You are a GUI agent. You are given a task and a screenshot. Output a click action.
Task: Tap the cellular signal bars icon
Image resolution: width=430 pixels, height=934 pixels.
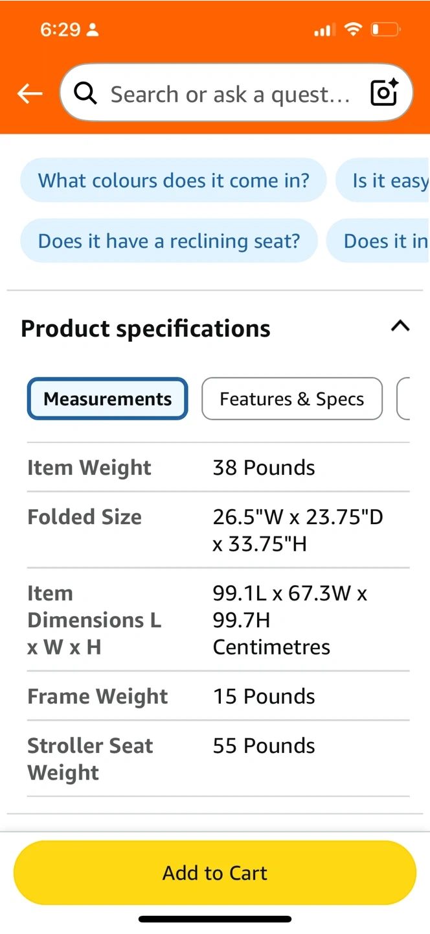click(x=324, y=30)
